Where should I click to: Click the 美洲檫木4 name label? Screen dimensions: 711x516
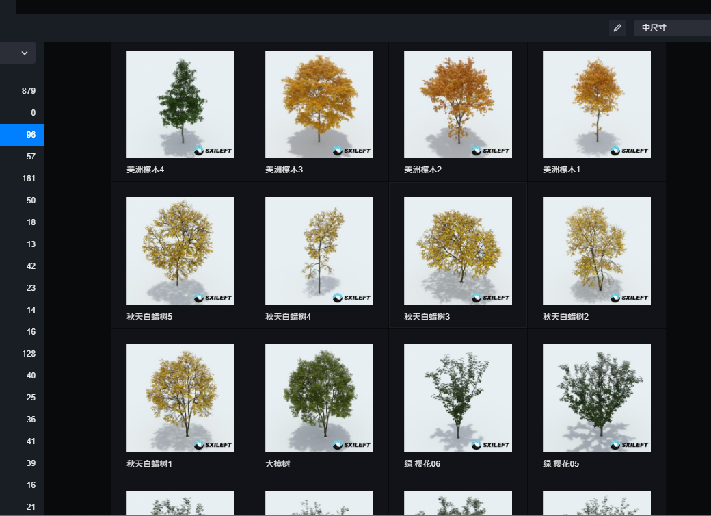145,170
